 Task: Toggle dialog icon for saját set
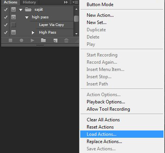13,10
